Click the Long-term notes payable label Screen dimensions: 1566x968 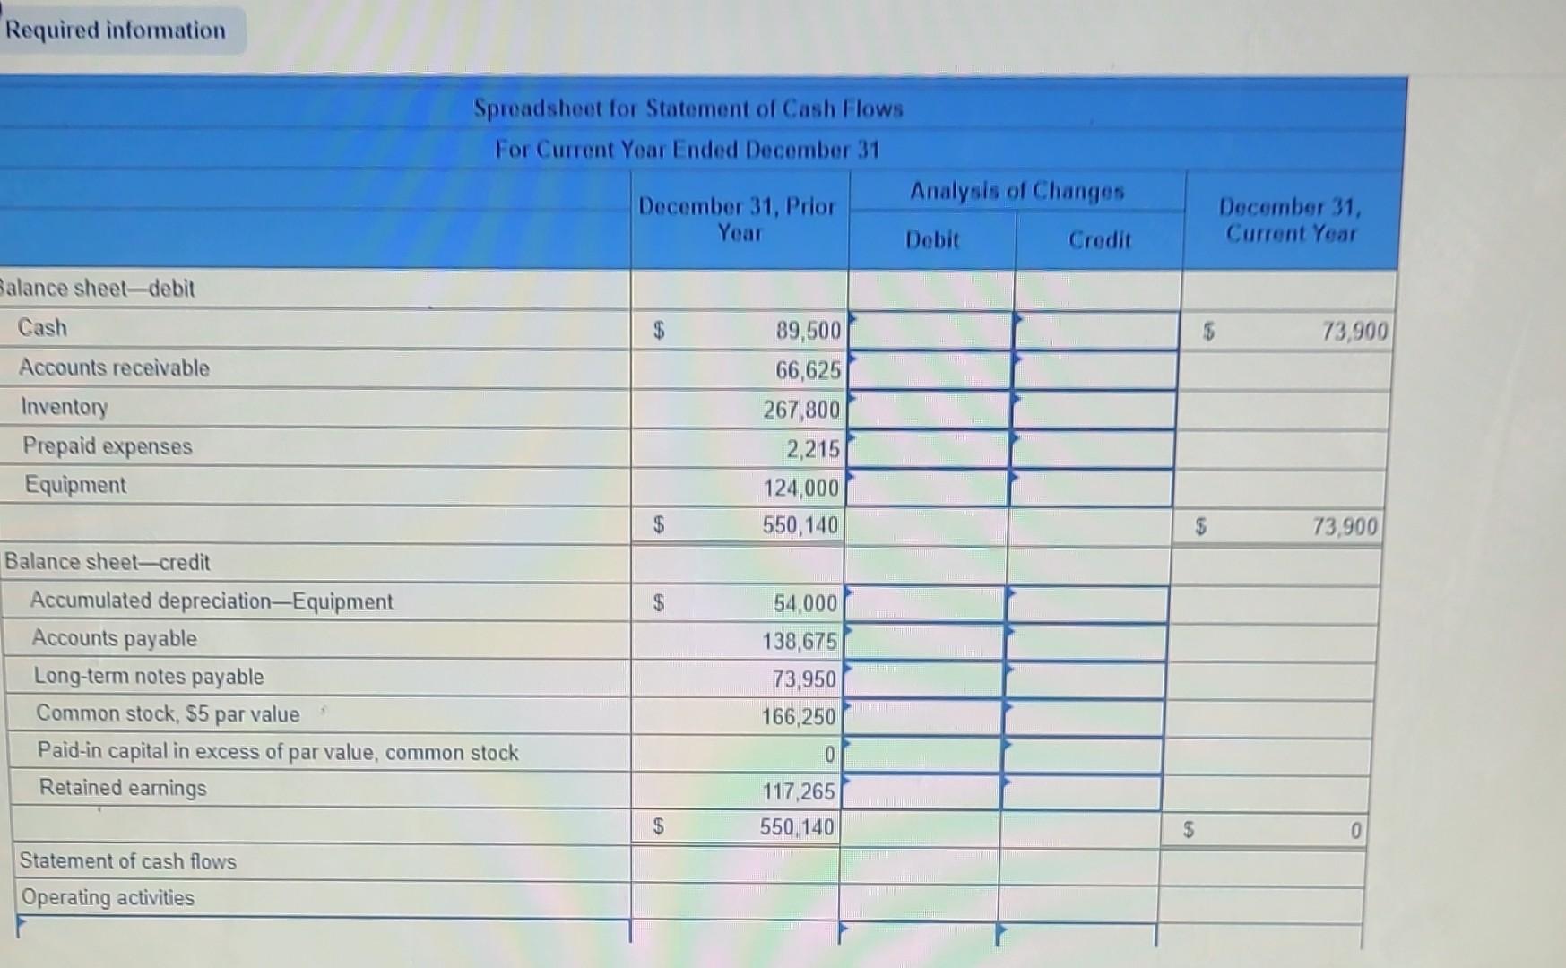pyautogui.click(x=149, y=677)
